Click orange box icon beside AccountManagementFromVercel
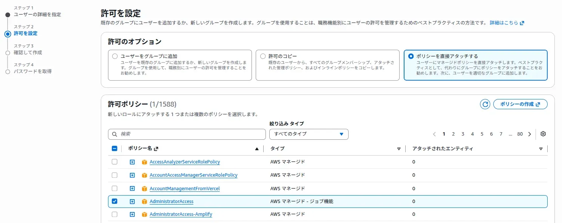Image resolution: width=562 pixels, height=223 pixels. coord(144,188)
